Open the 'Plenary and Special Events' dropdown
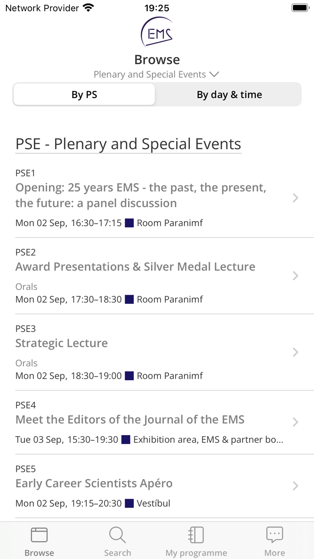 (x=157, y=74)
